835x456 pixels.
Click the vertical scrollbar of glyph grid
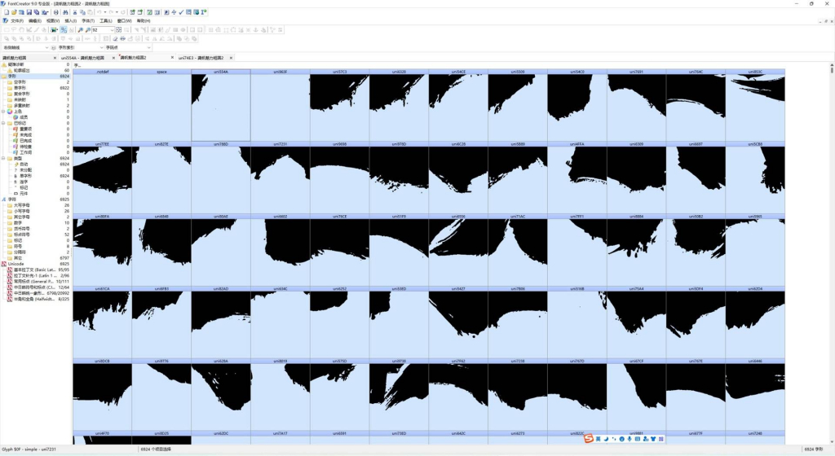831,252
